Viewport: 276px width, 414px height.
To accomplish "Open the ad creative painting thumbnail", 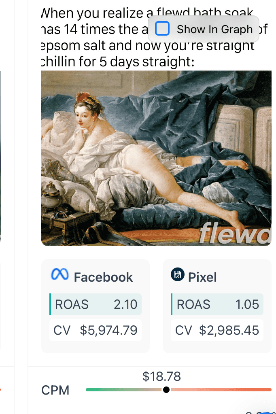I will (156, 158).
